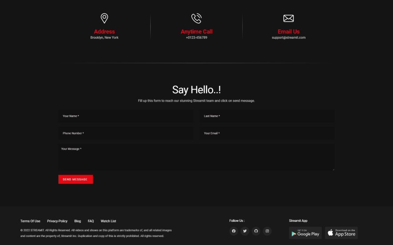Go to the Privacy-Policy link
The image size is (393, 245).
click(57, 221)
